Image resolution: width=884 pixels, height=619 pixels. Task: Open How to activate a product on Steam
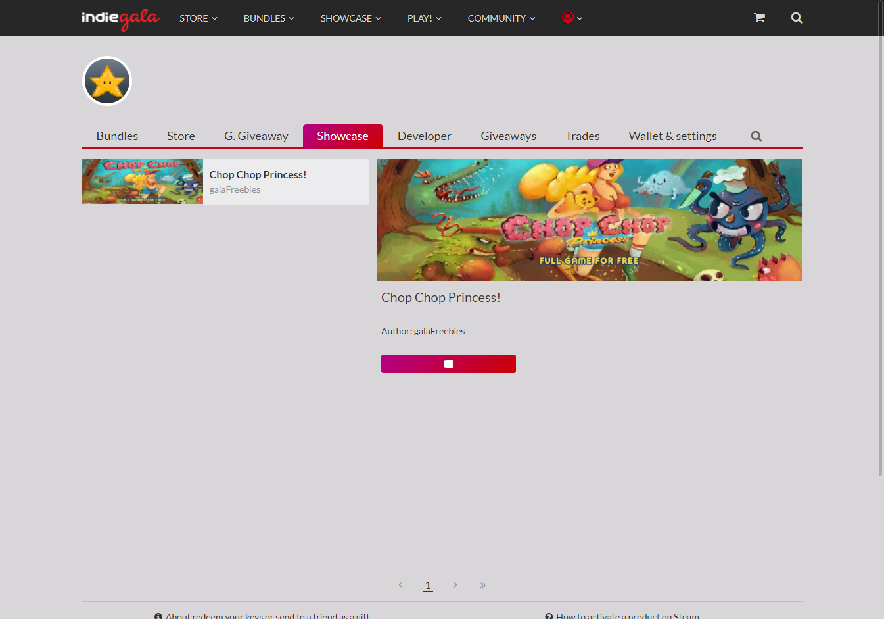[x=622, y=616]
